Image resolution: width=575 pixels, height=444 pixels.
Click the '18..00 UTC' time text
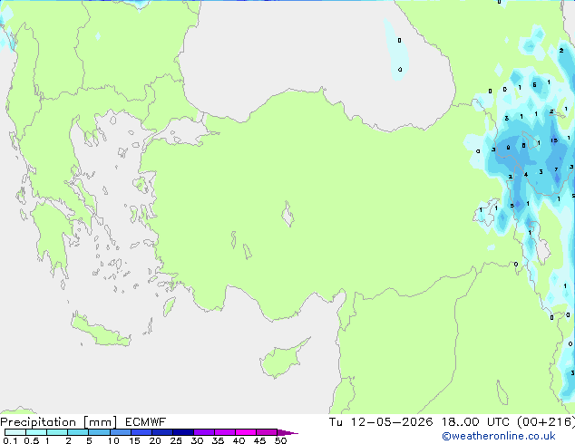point(475,422)
